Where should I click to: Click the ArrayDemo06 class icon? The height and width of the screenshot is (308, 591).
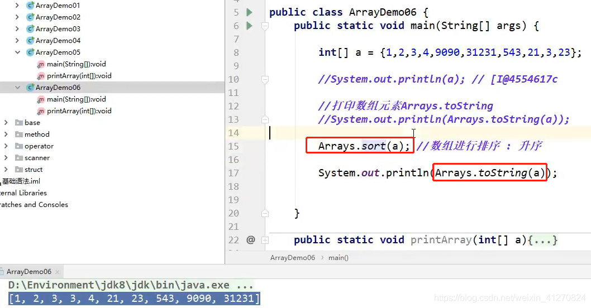(30, 88)
